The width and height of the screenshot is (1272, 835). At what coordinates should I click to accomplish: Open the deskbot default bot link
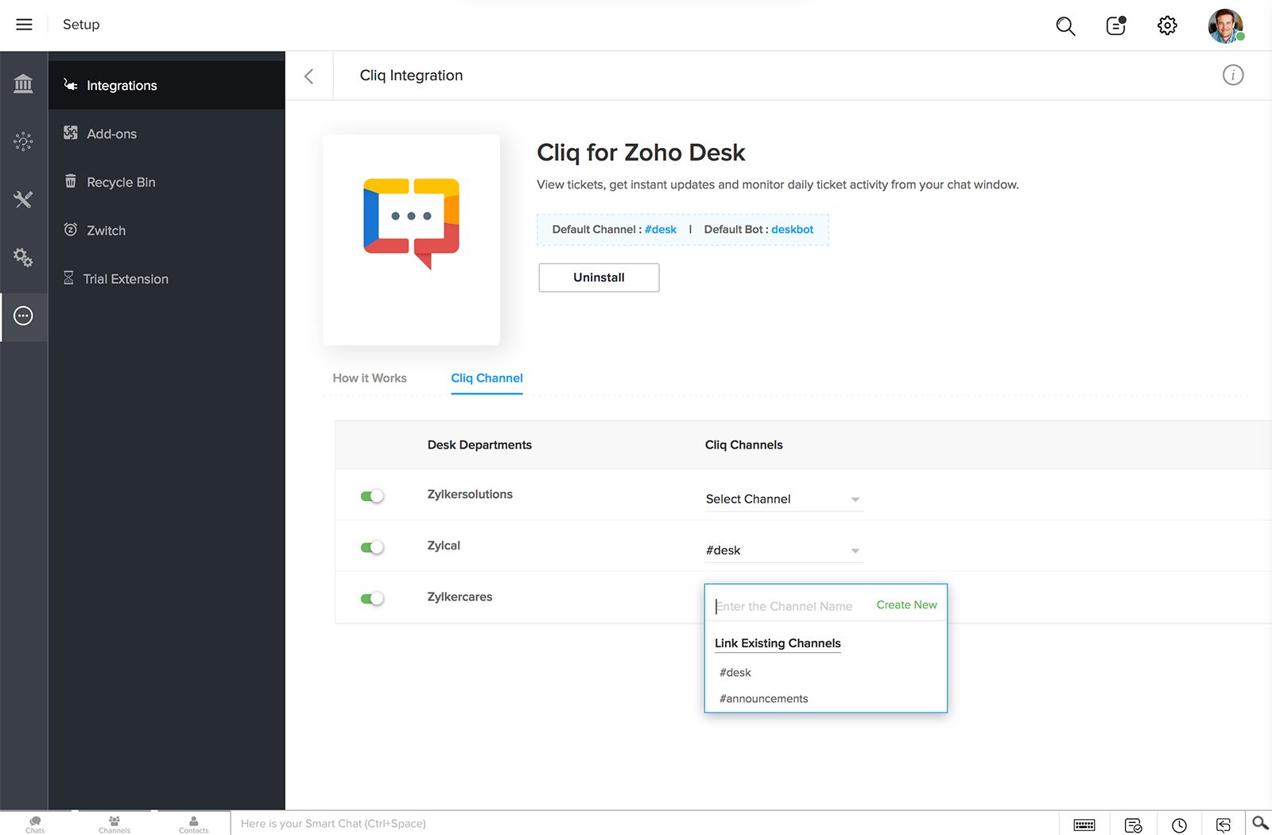click(793, 230)
